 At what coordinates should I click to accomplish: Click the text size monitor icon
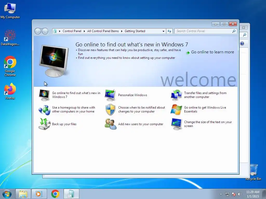click(x=176, y=124)
